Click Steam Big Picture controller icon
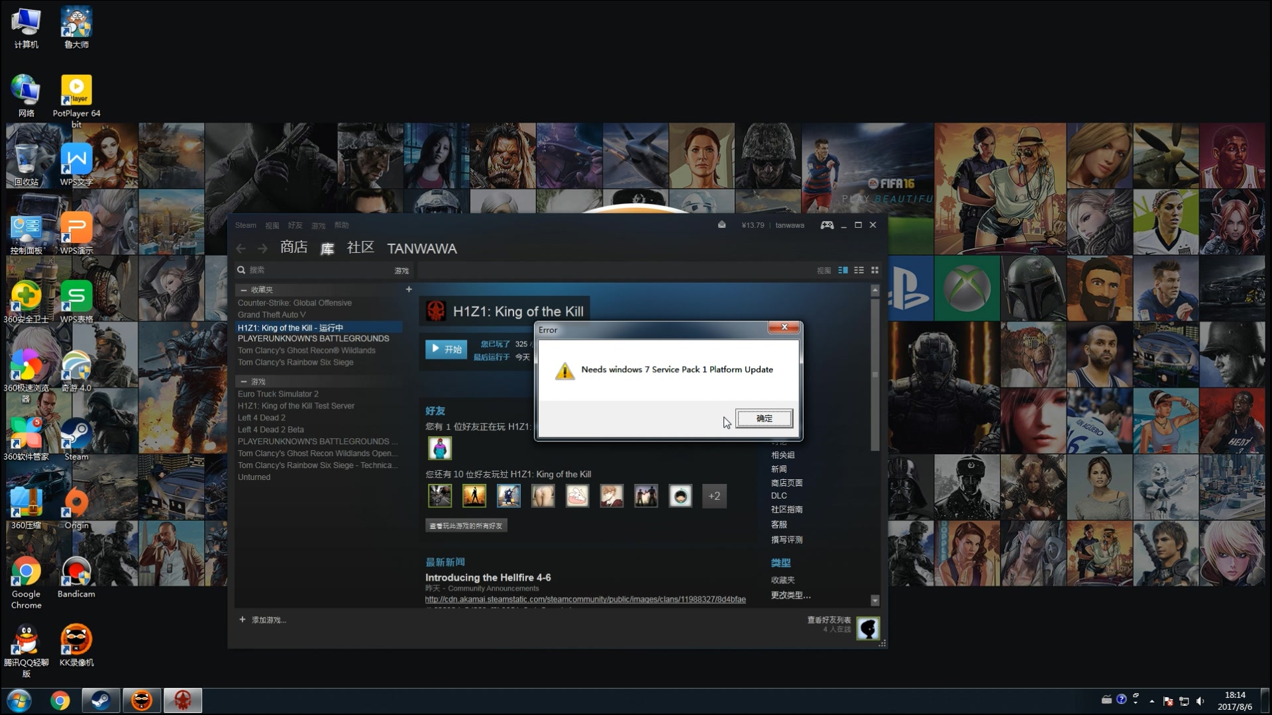The height and width of the screenshot is (715, 1272). click(827, 225)
